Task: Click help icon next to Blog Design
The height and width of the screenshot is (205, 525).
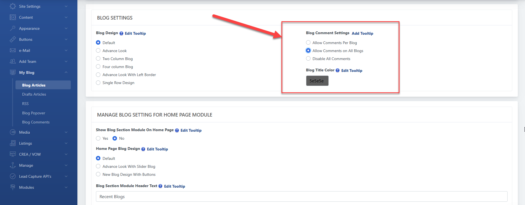Action: click(121, 33)
